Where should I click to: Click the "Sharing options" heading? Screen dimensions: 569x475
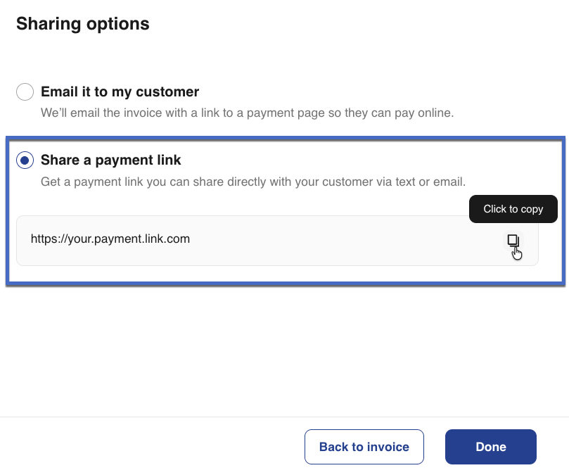click(x=82, y=24)
